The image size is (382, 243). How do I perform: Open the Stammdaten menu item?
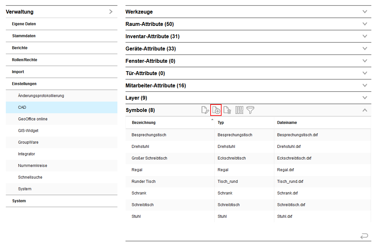[24, 36]
